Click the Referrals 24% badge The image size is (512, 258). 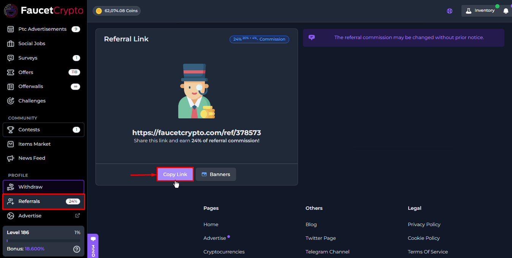[x=73, y=201]
